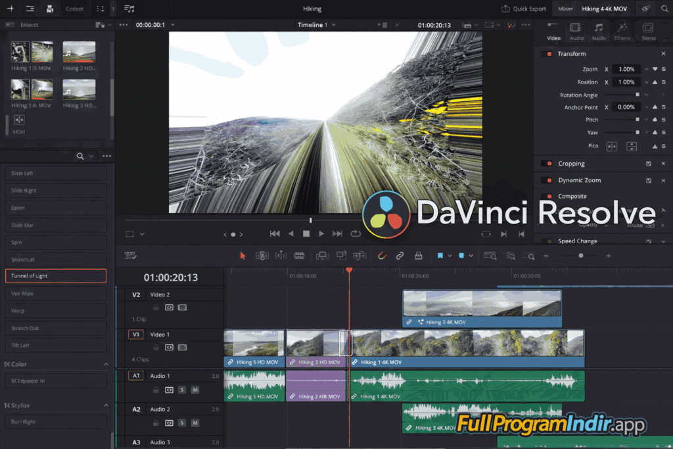Disable the Dynamic Zoom checkbox
This screenshot has height=449, width=673.
pyautogui.click(x=647, y=180)
